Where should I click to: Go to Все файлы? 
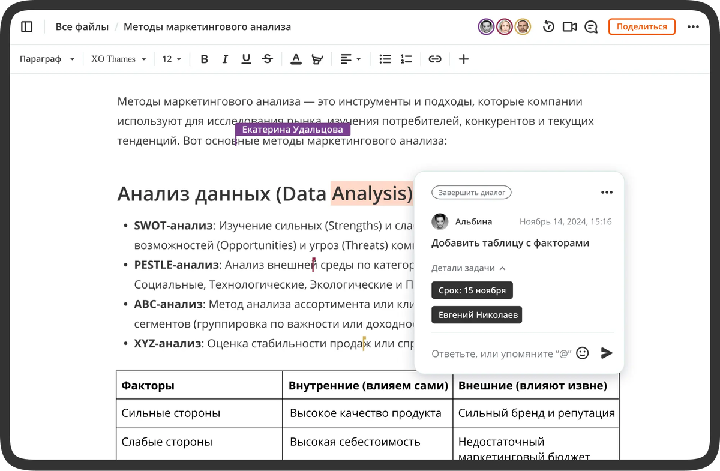(82, 26)
